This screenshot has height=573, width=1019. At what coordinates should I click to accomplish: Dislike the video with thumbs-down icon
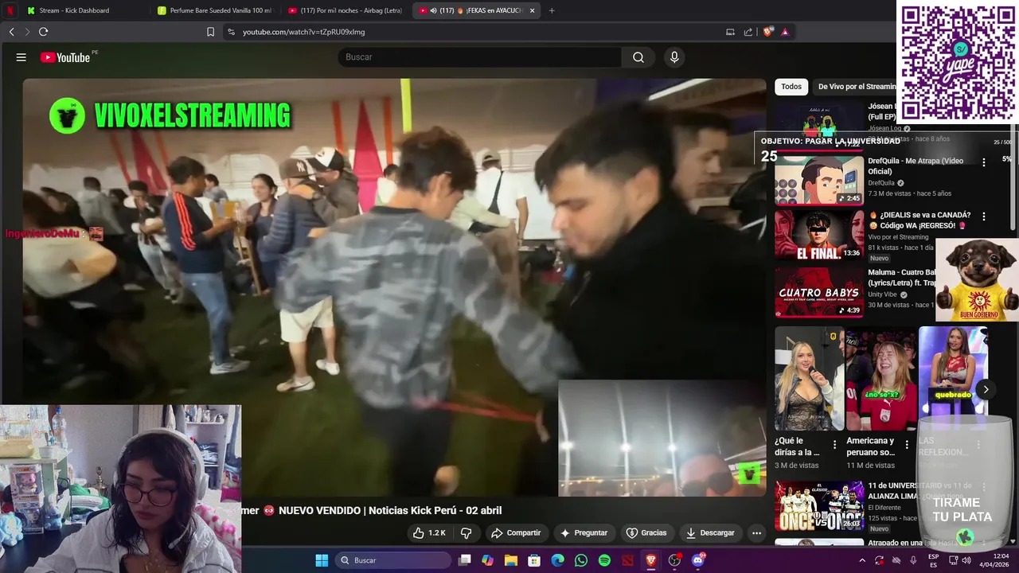pyautogui.click(x=467, y=532)
